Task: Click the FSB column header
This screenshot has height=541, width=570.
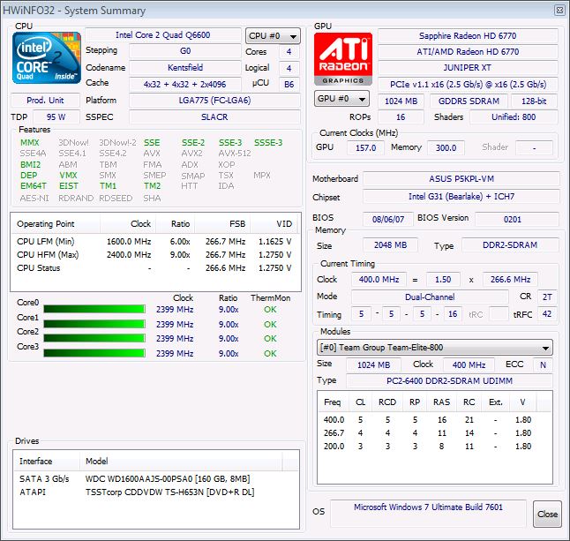Action: tap(222, 224)
